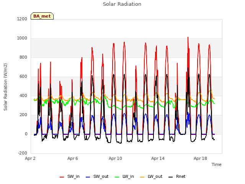This screenshot has width=245, height=184.
Task: Click the SW_in legend label
Action: [x=73, y=177]
